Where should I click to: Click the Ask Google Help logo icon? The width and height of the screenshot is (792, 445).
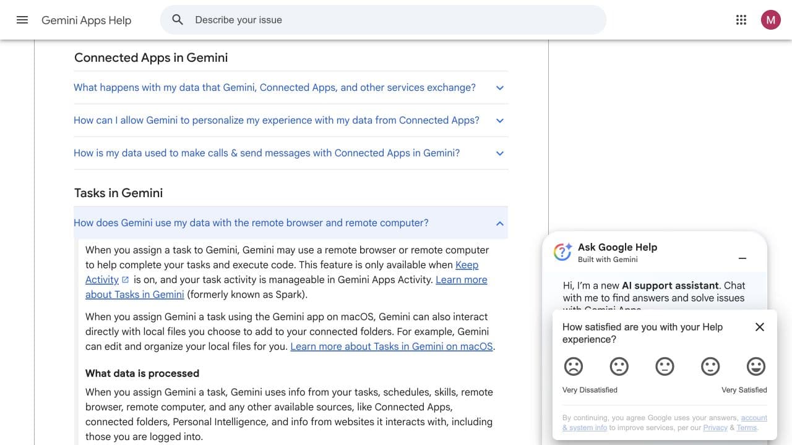[562, 252]
